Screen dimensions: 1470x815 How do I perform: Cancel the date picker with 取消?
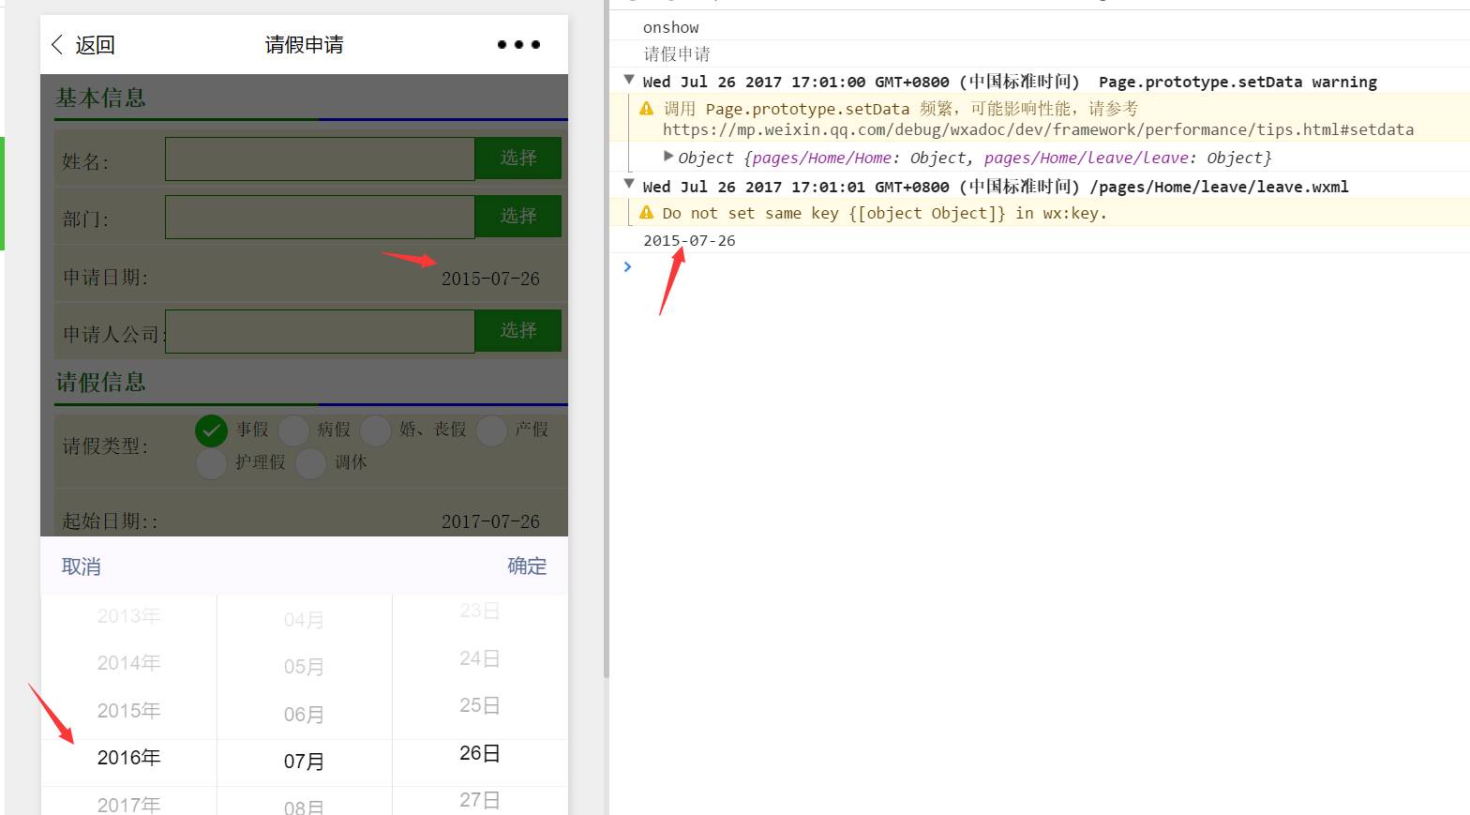click(82, 566)
